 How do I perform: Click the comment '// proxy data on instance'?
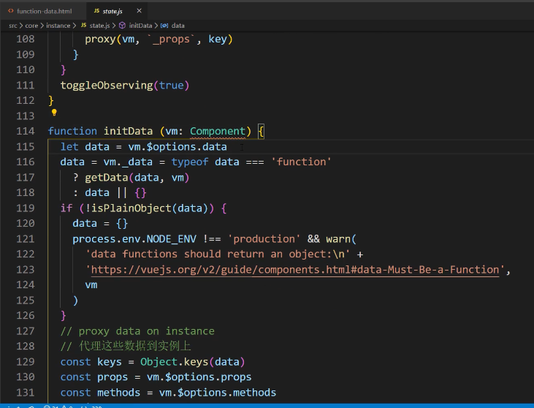pyautogui.click(x=137, y=331)
